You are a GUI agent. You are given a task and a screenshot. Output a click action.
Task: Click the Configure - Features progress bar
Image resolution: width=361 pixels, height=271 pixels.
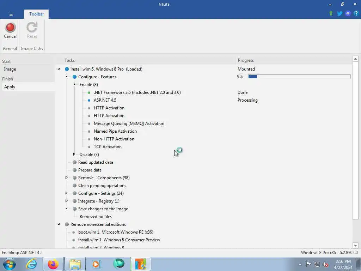tap(299, 77)
